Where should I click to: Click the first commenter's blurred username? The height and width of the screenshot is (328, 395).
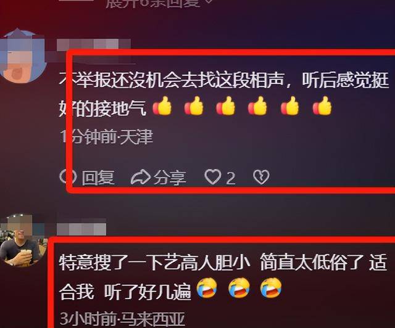click(94, 44)
